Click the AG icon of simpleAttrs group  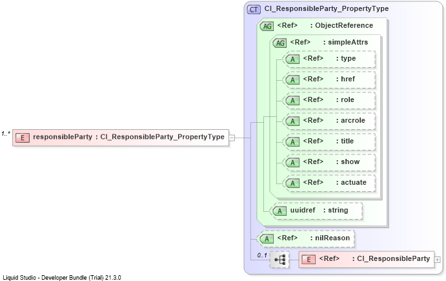(279, 43)
